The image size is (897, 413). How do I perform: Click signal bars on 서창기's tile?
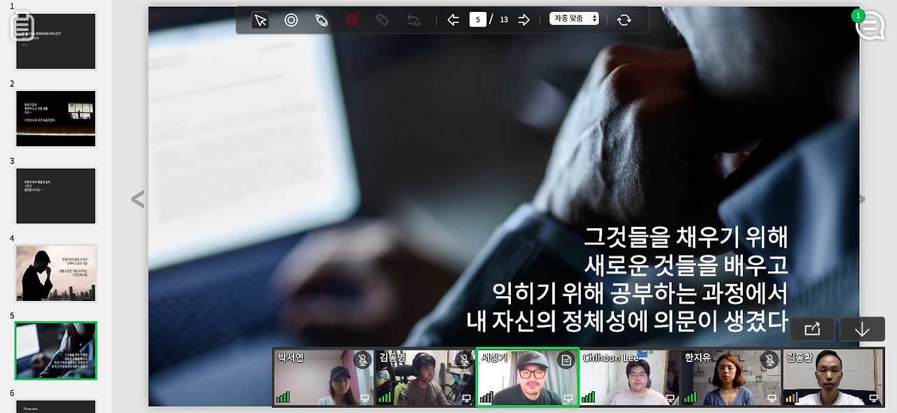486,397
